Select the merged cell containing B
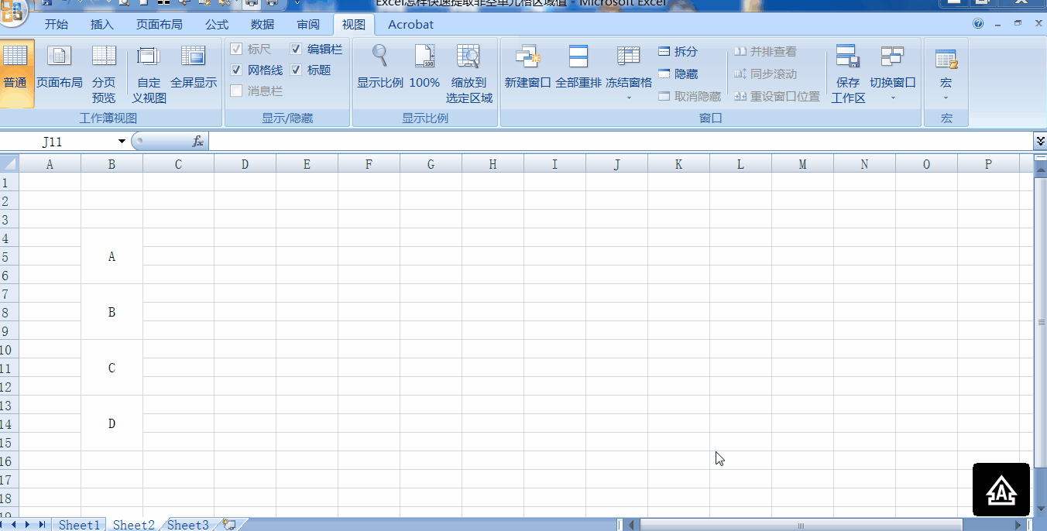Viewport: 1047px width, 531px height. click(112, 312)
